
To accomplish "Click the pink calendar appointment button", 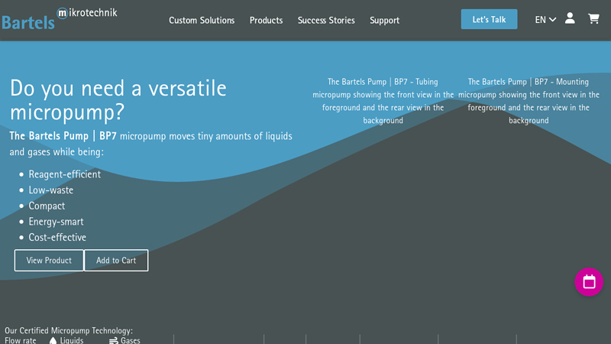I will [x=589, y=281].
